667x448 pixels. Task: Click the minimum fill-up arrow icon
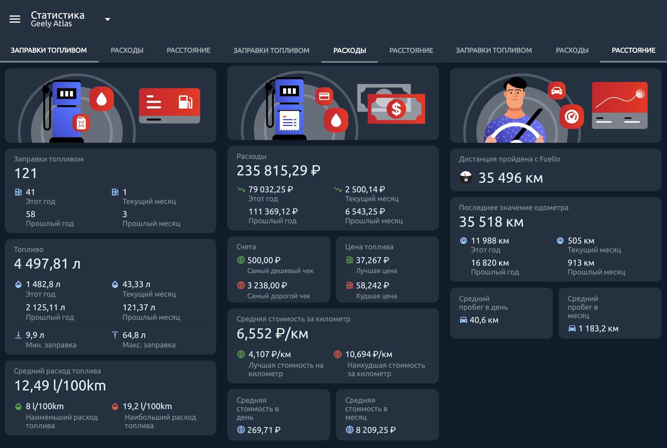(x=18, y=335)
